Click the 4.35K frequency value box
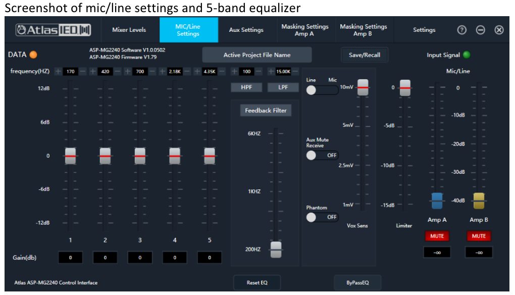 click(210, 71)
